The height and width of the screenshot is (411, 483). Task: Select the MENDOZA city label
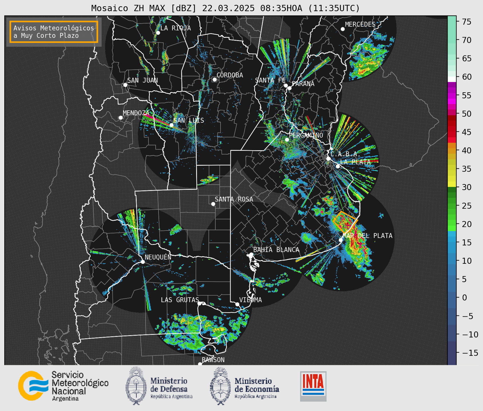coord(136,113)
